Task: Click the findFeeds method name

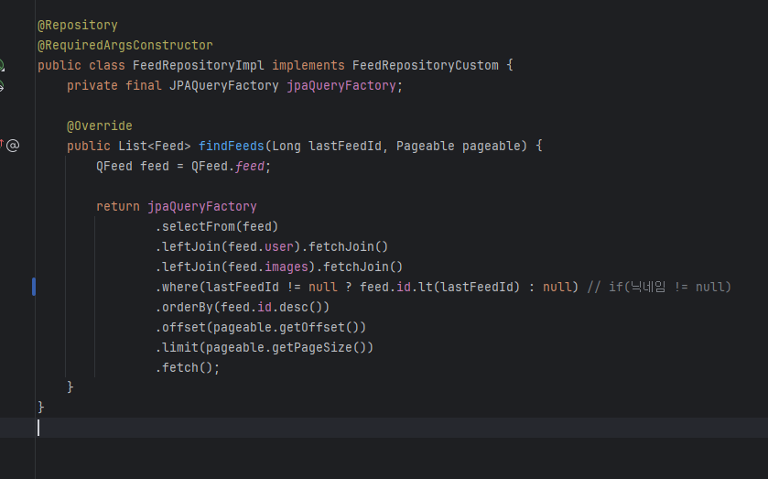Action: [232, 147]
